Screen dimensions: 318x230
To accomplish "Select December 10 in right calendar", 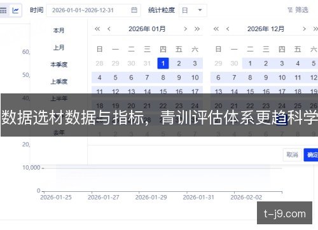I will coord(282,78).
